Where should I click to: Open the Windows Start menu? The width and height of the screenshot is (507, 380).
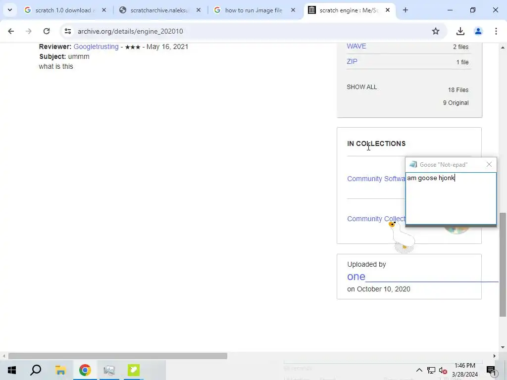(12, 370)
